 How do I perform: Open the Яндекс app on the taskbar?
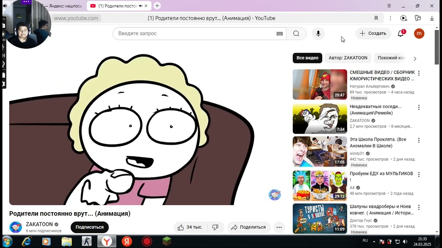pyautogui.click(x=127, y=241)
